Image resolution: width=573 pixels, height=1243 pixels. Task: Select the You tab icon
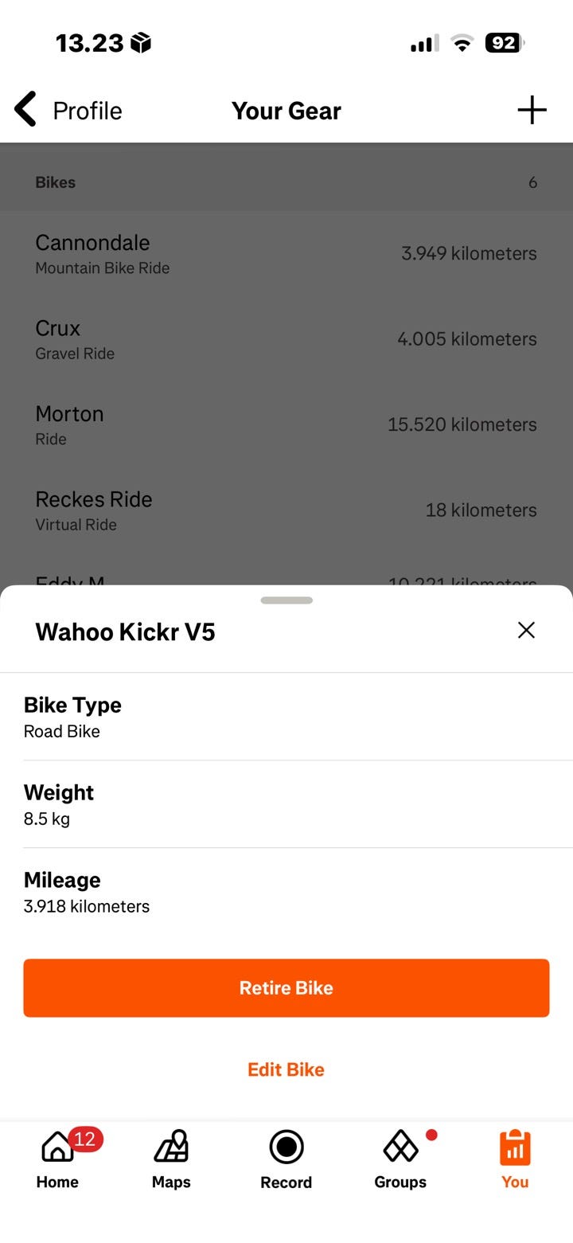coord(515,1147)
